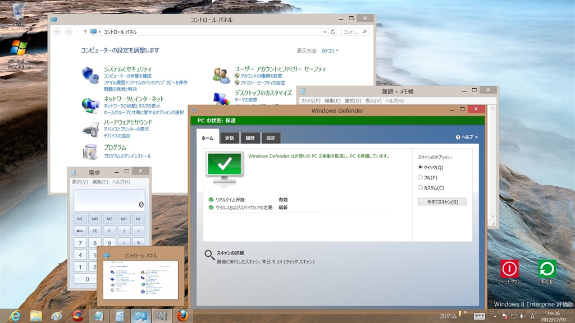This screenshot has width=575, height=323.
Task: Click the calculator digit 7 key
Action: point(80,243)
